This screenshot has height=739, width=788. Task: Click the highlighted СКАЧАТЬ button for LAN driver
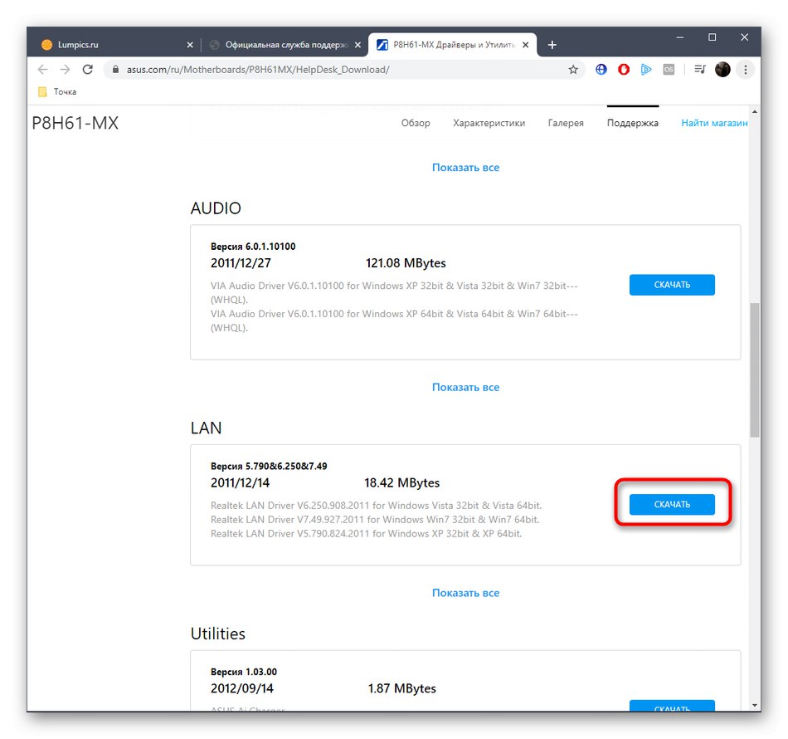point(672,504)
